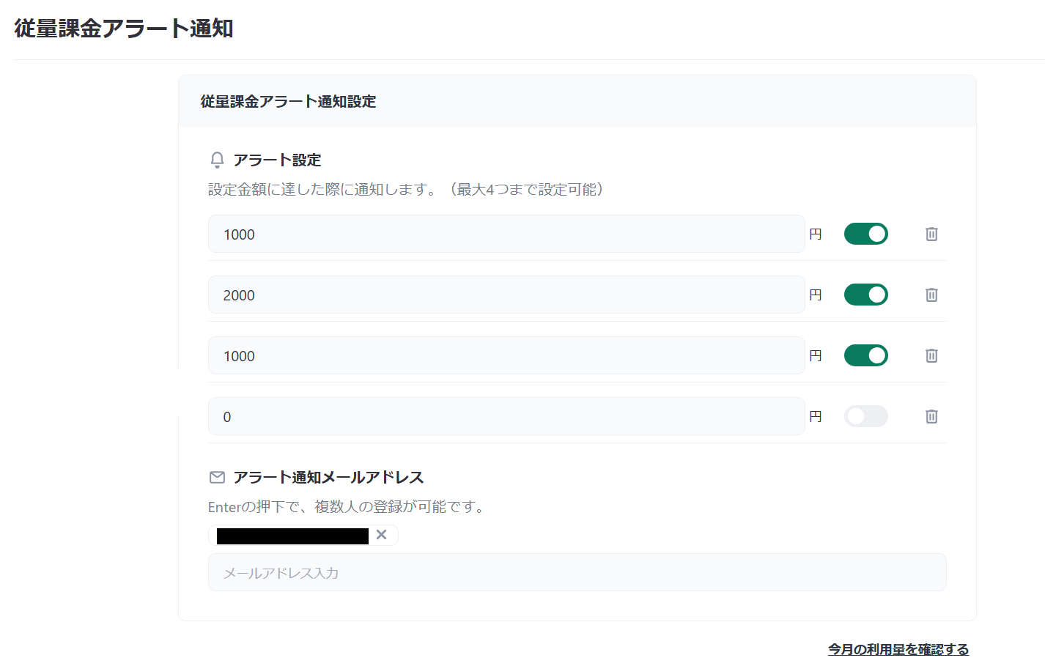Screen dimensions: 1045x666
Task: Turn off the 2000 yen alert switch
Action: [865, 295]
